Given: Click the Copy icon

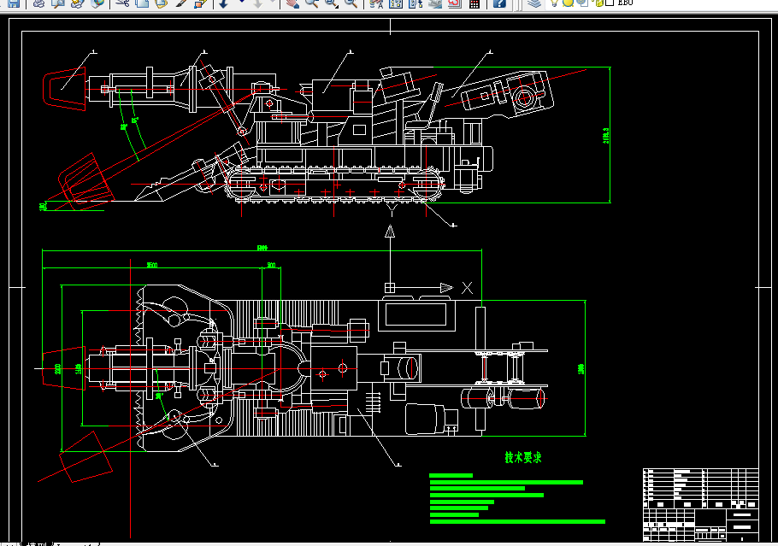Looking at the screenshot, I should click(142, 3).
